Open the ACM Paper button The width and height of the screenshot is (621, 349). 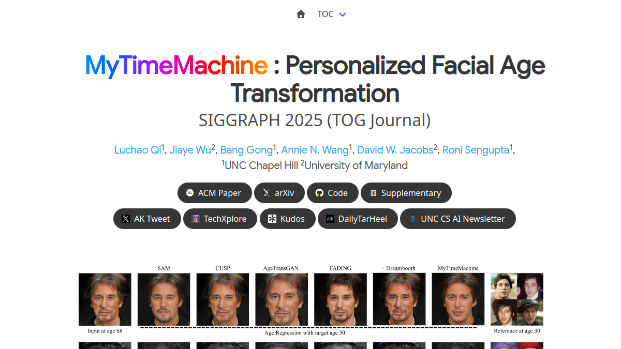215,193
